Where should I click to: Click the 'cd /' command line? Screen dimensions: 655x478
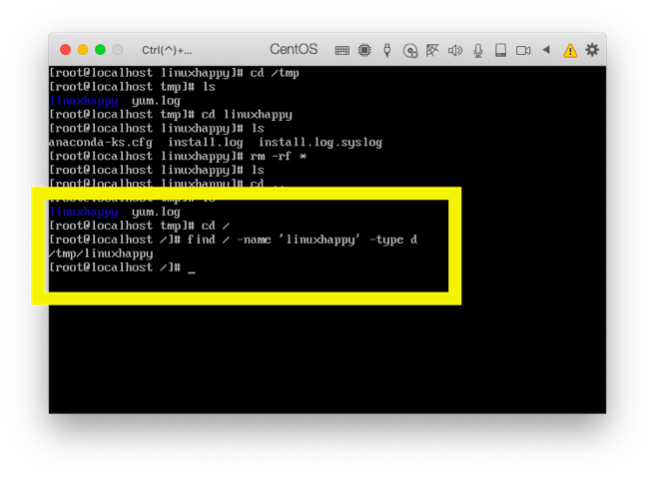[139, 226]
